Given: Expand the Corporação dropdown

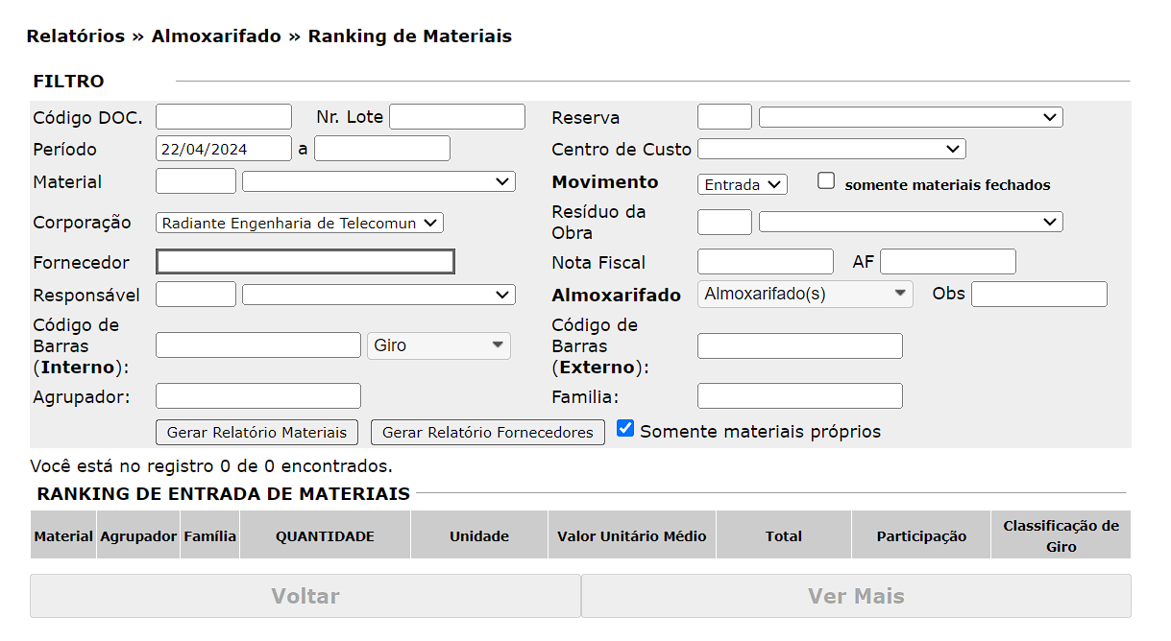Looking at the screenshot, I should point(299,223).
